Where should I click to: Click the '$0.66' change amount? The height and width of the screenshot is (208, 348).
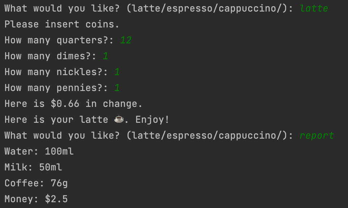[x=65, y=104]
